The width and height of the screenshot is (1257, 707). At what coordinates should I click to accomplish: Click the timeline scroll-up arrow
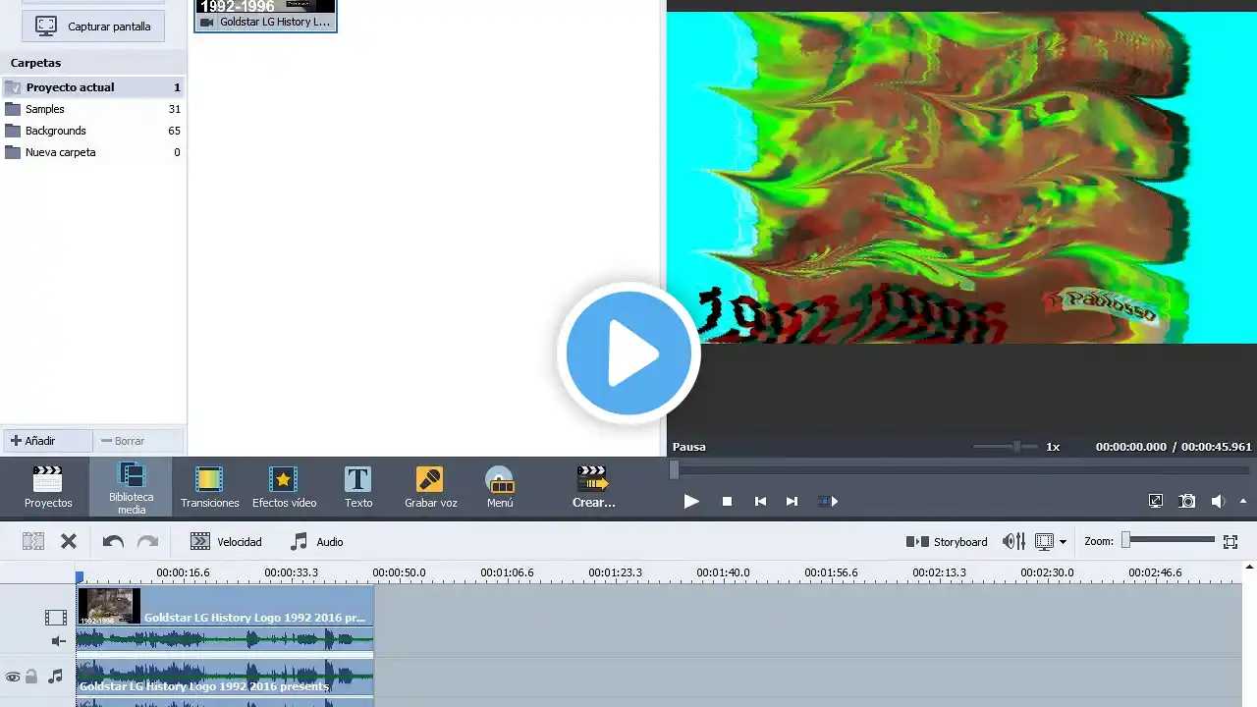(1249, 567)
